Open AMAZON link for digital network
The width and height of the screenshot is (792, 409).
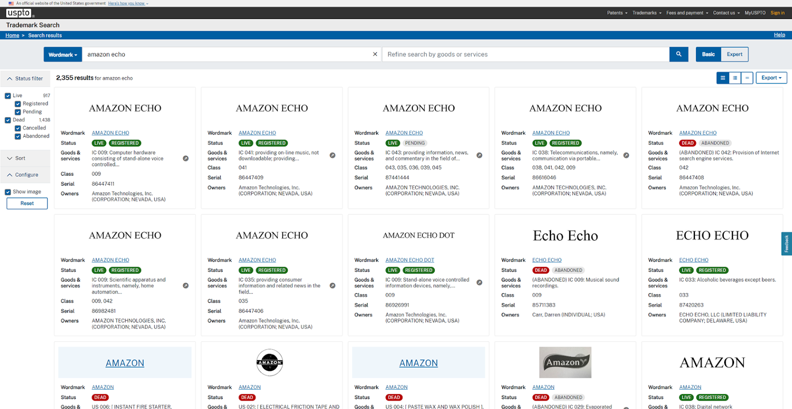coord(690,387)
